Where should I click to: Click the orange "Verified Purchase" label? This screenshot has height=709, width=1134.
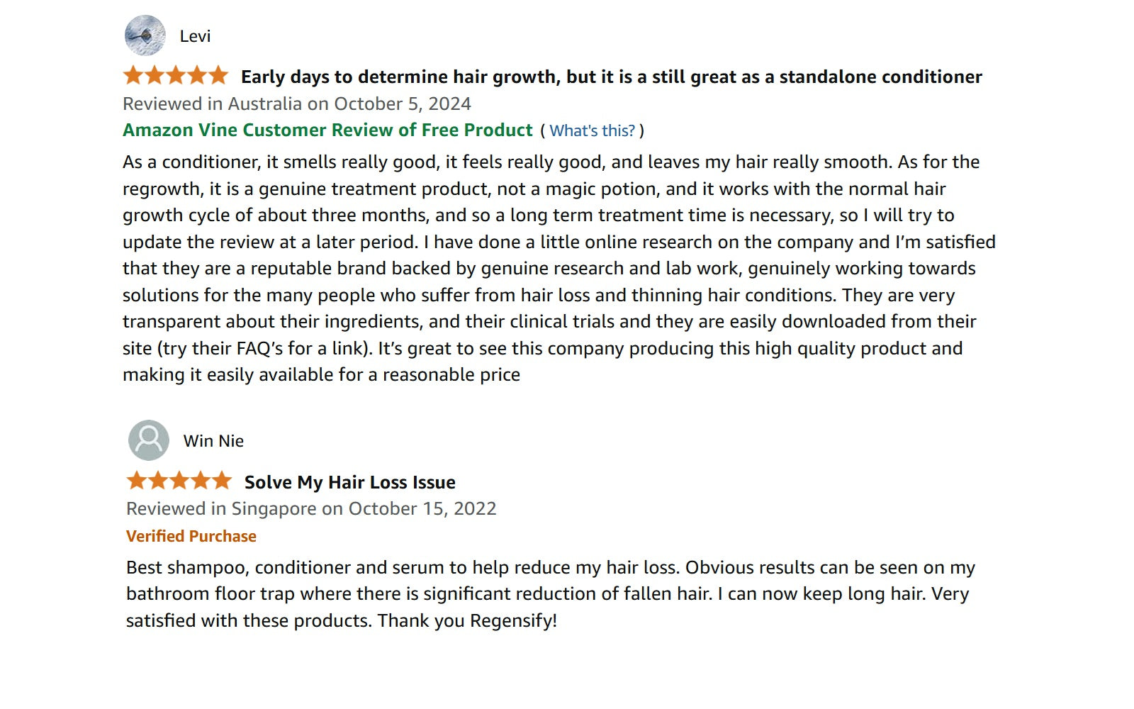[191, 536]
